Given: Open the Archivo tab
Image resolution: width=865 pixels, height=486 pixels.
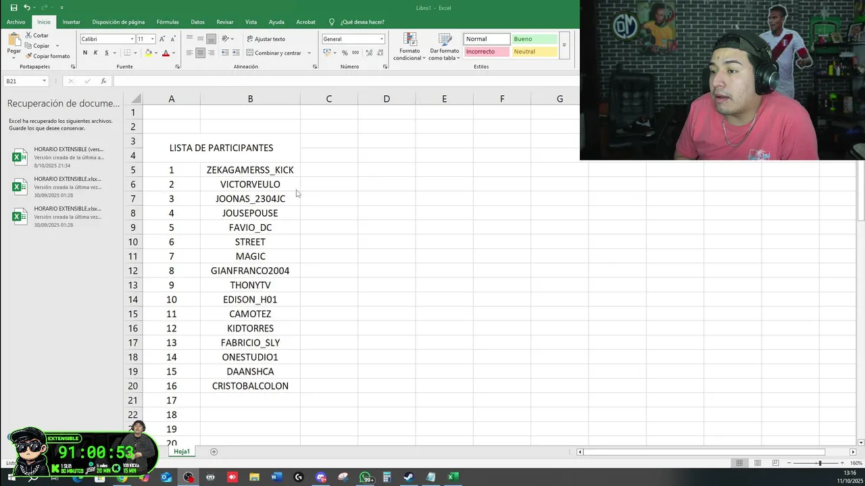Looking at the screenshot, I should point(16,22).
